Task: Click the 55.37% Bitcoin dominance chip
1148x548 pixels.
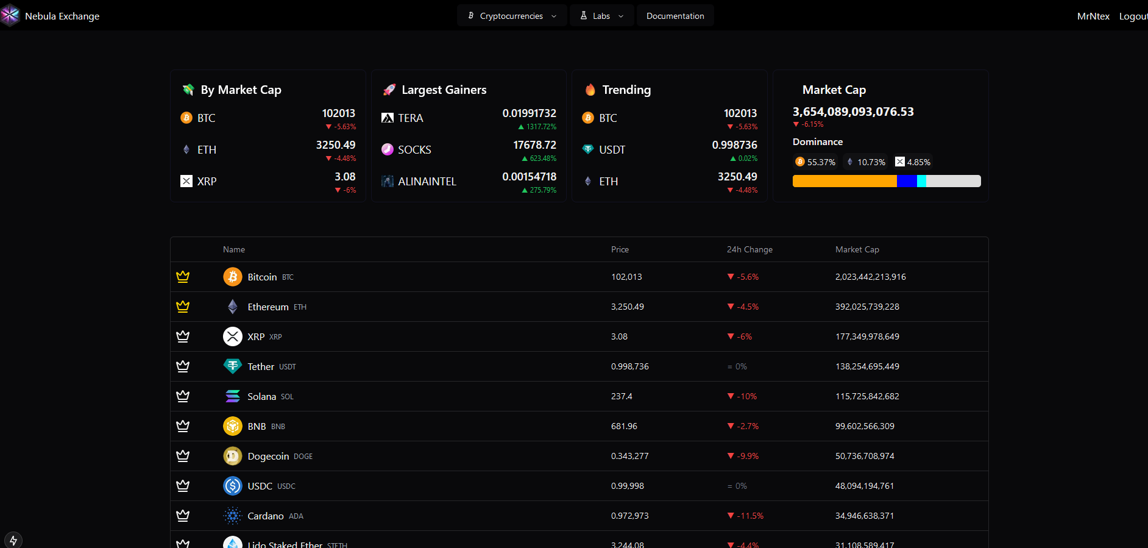Action: click(x=815, y=162)
